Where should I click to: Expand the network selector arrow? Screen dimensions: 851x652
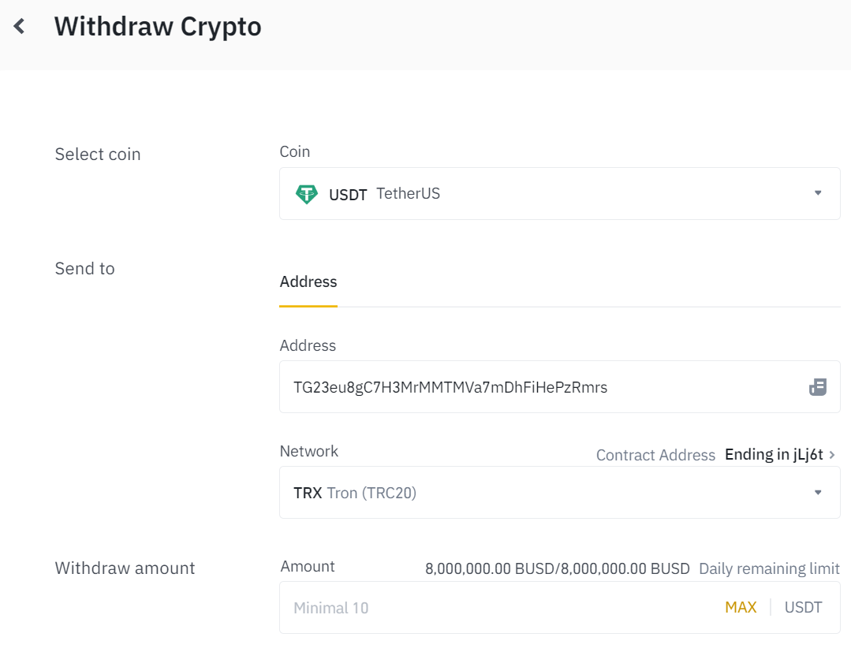point(818,493)
